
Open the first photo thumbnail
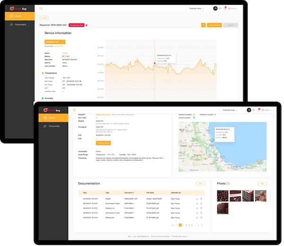tap(222, 195)
